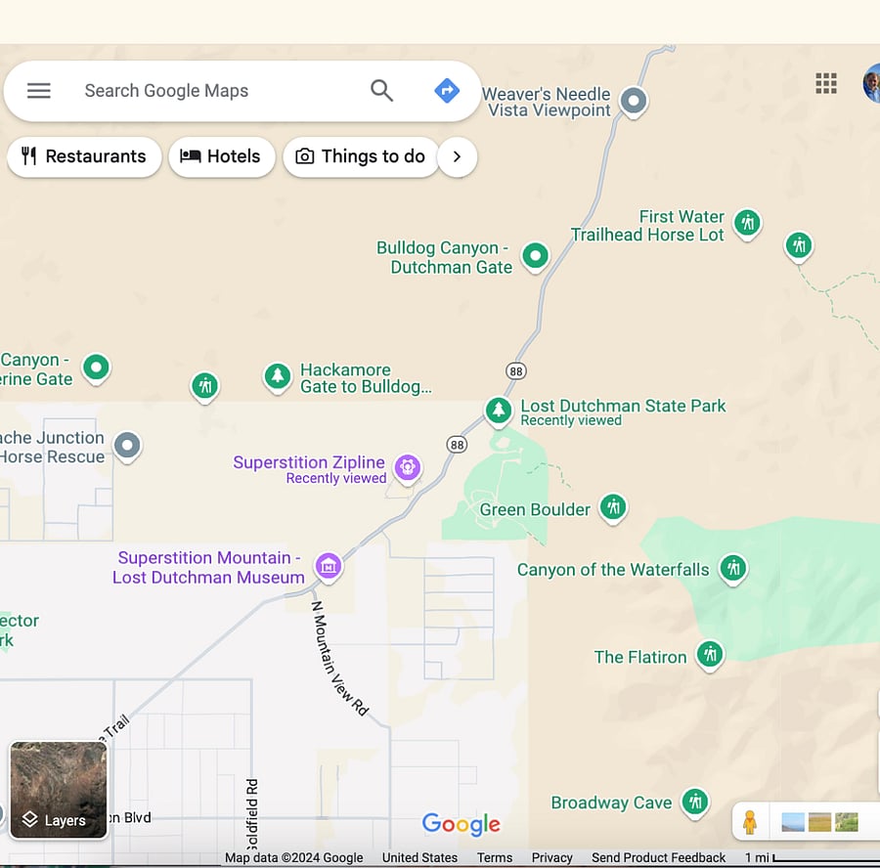Click The Flatiron hiking pin

(710, 655)
